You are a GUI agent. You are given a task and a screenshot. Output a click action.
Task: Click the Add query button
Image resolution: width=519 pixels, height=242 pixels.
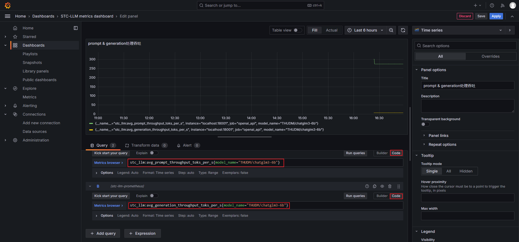(x=103, y=234)
